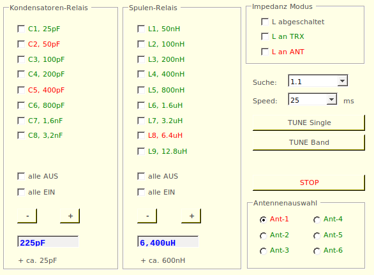Open the Suche dropdown arrow
374x275 pixels.
point(343,81)
